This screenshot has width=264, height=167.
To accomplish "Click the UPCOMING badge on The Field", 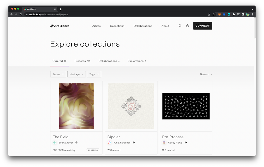I will coord(93,150).
